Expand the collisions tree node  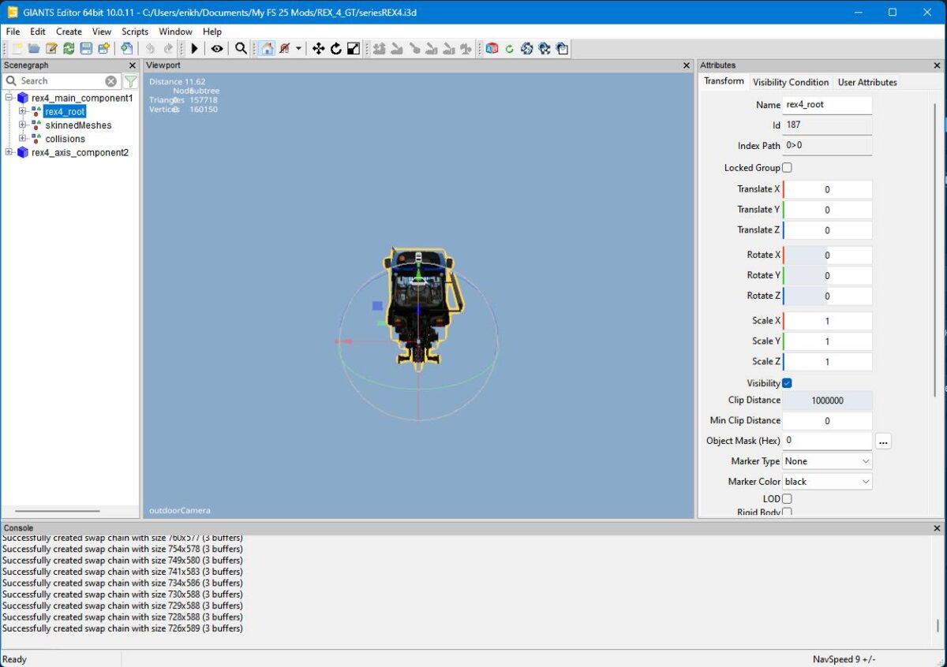23,139
